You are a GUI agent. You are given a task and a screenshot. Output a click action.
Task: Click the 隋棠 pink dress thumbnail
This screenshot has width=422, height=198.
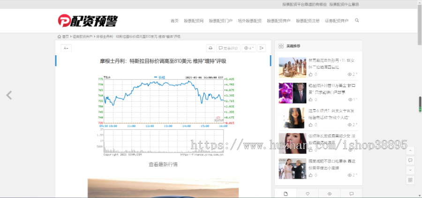pyautogui.click(x=292, y=169)
